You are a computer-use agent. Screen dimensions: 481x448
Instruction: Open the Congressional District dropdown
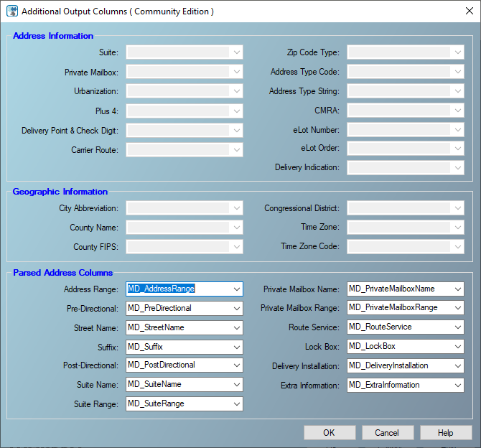click(x=406, y=208)
